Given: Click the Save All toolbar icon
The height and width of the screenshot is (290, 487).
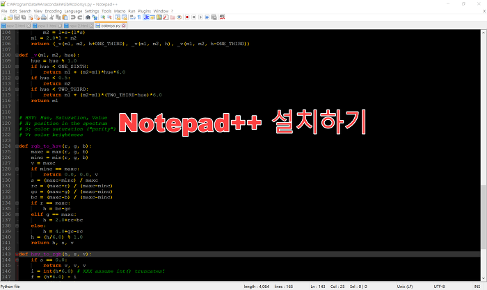Looking at the screenshot, I should [x=23, y=17].
